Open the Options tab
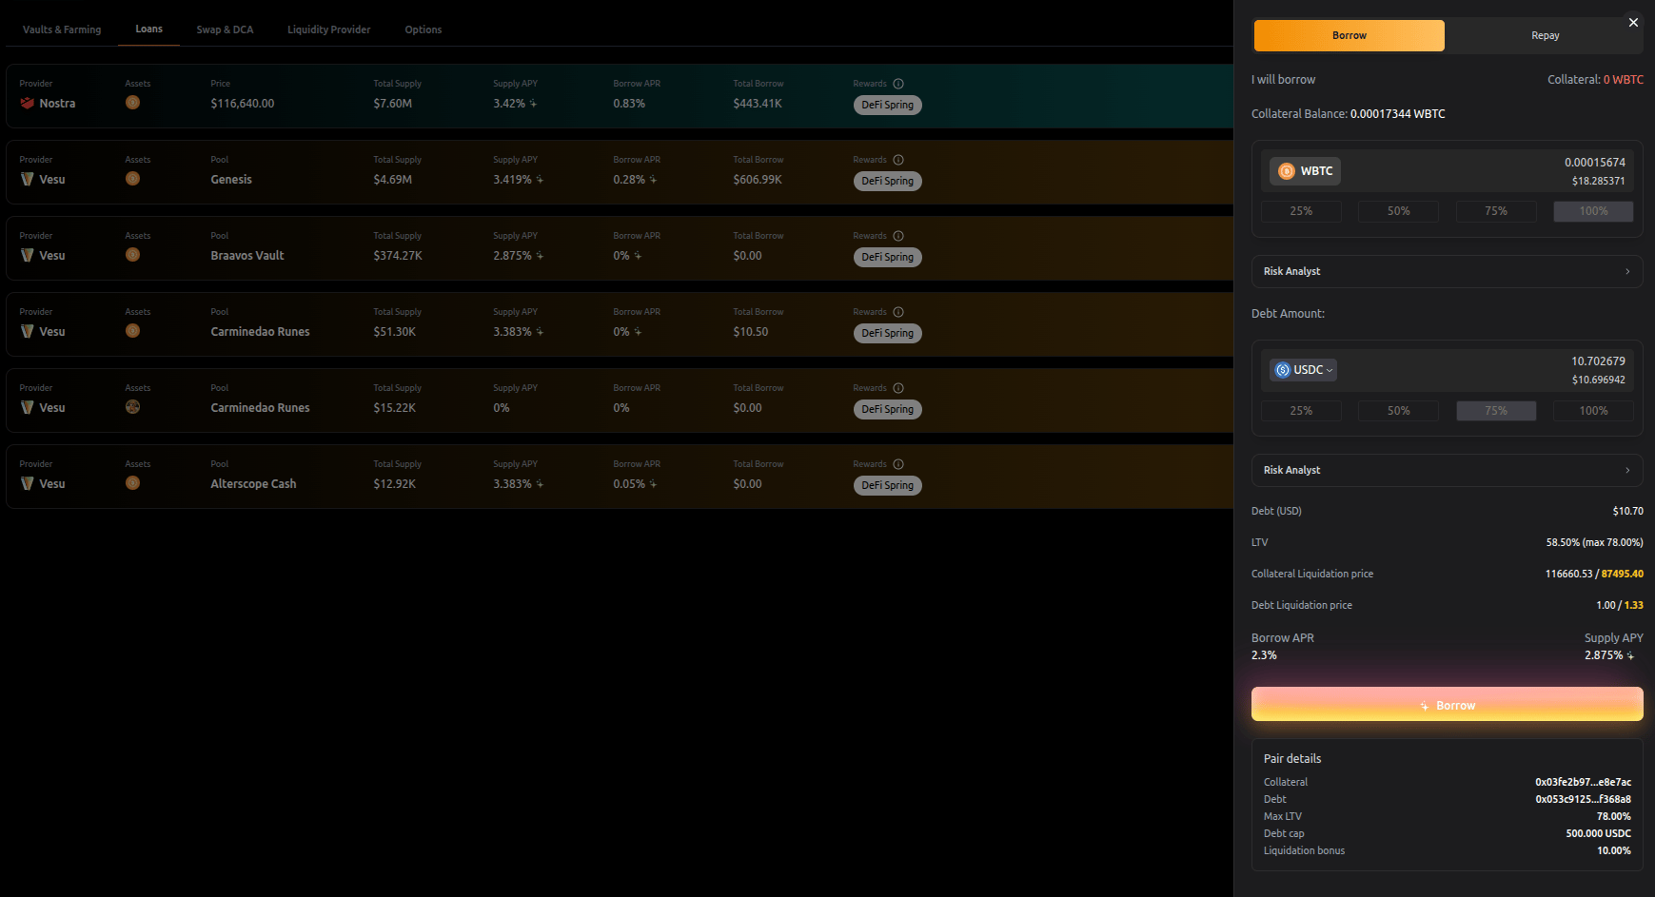The height and width of the screenshot is (897, 1655). tap(424, 29)
